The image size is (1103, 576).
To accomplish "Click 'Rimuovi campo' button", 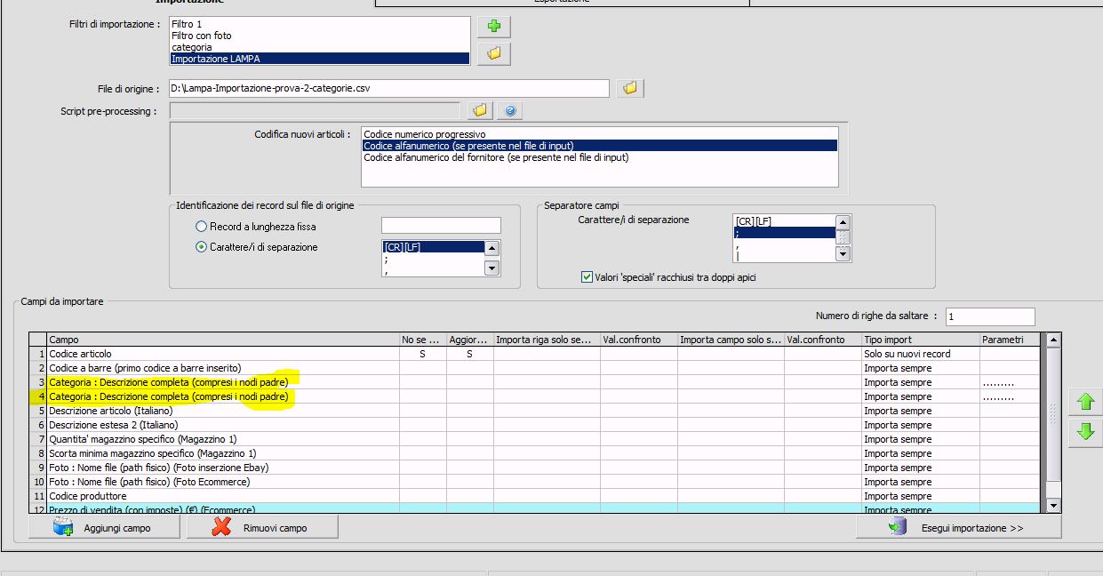I will tap(262, 527).
